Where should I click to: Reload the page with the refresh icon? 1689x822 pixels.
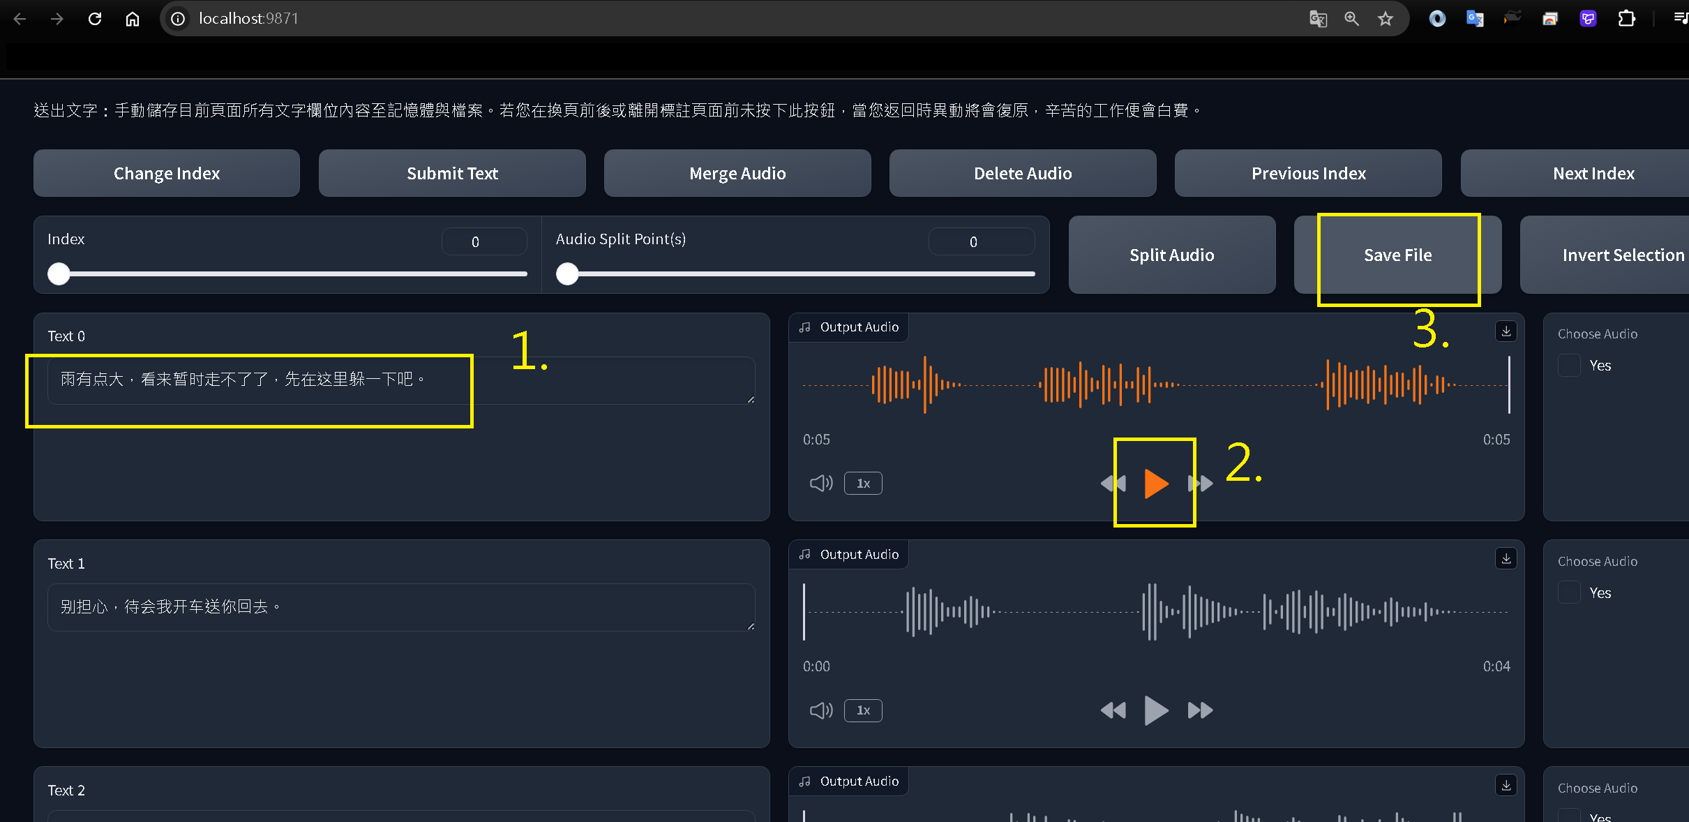click(x=95, y=19)
